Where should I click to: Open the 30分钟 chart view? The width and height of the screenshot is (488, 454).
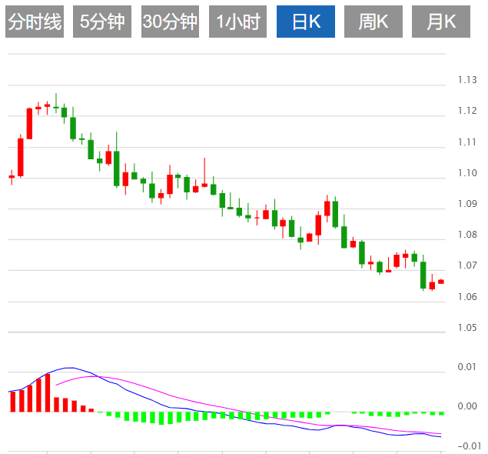pos(170,22)
